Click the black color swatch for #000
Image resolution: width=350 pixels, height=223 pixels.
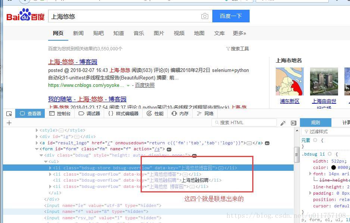point(334,167)
